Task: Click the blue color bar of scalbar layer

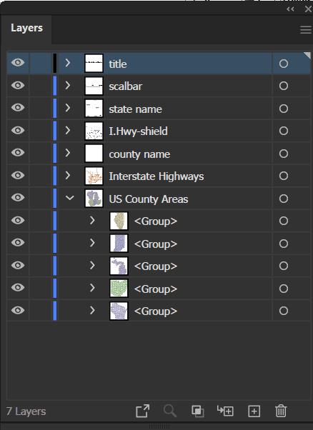Action: [55, 86]
